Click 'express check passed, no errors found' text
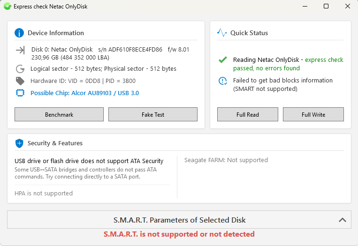 [x=288, y=64]
